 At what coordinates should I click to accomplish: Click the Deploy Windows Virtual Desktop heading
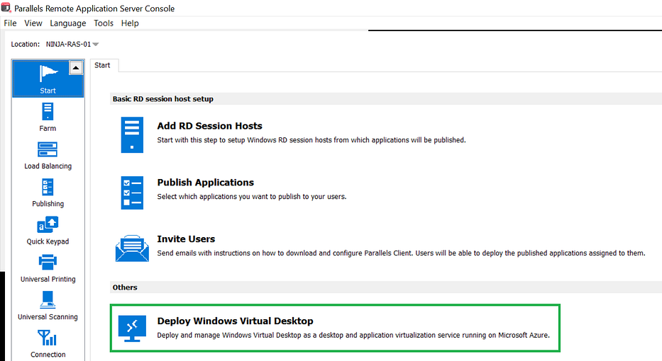pyautogui.click(x=235, y=321)
